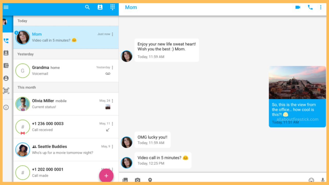
Task: Open the info icon in the sidebar
Action: 6,107
